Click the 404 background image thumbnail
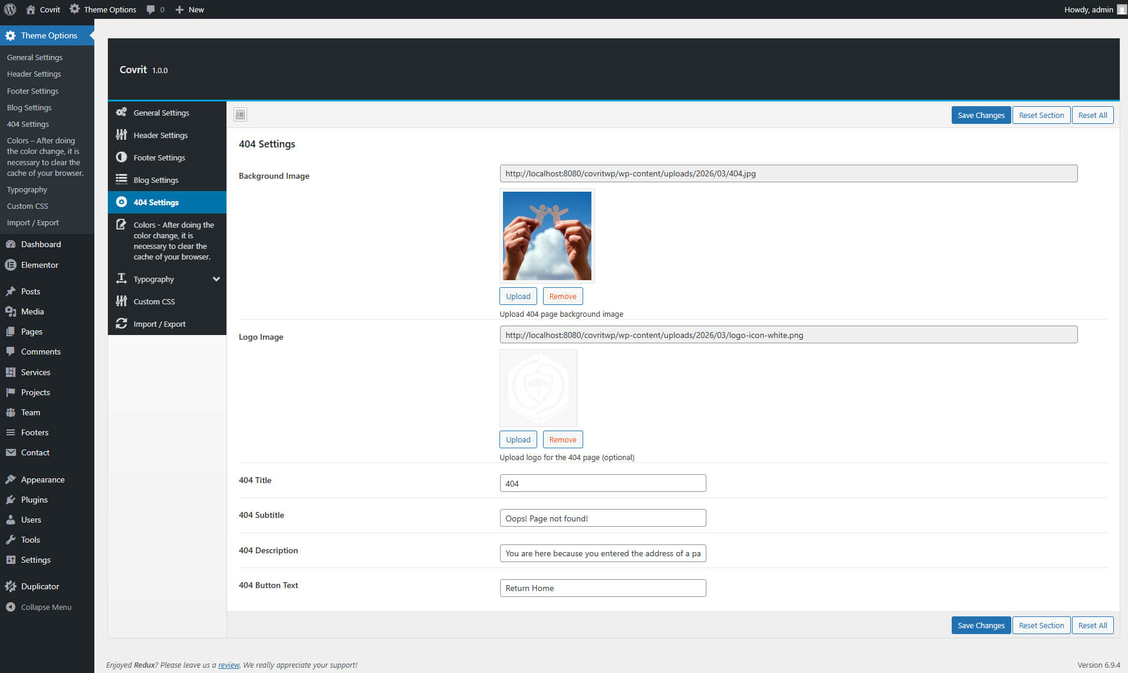This screenshot has width=1128, height=673. [x=547, y=236]
